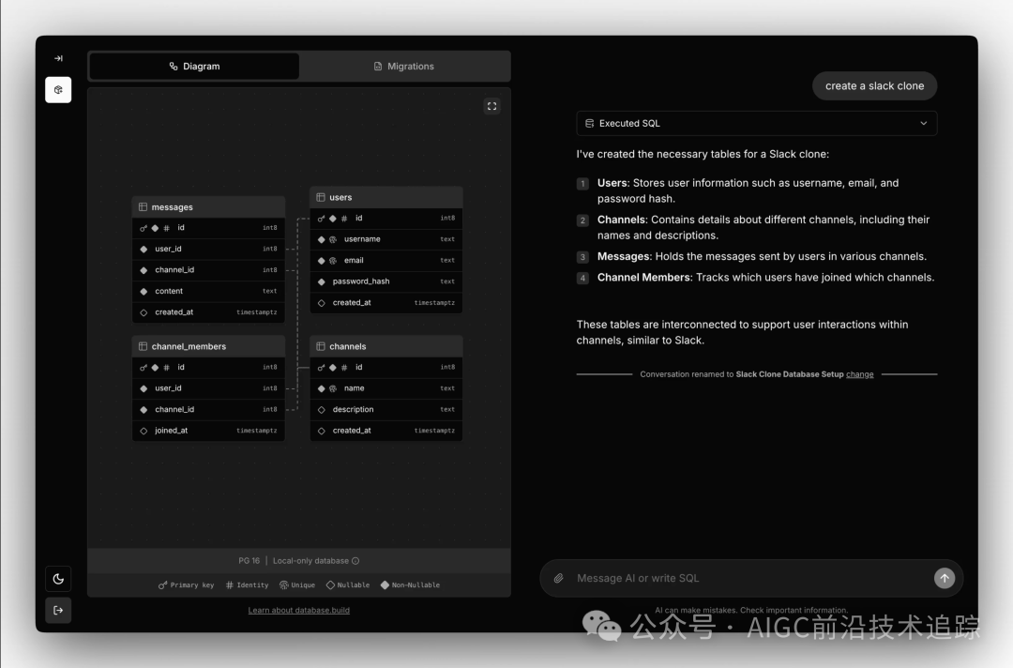Viewport: 1013px width, 668px height.
Task: Click the Local-only database label
Action: point(310,561)
